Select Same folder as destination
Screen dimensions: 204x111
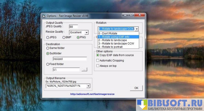click(48, 48)
